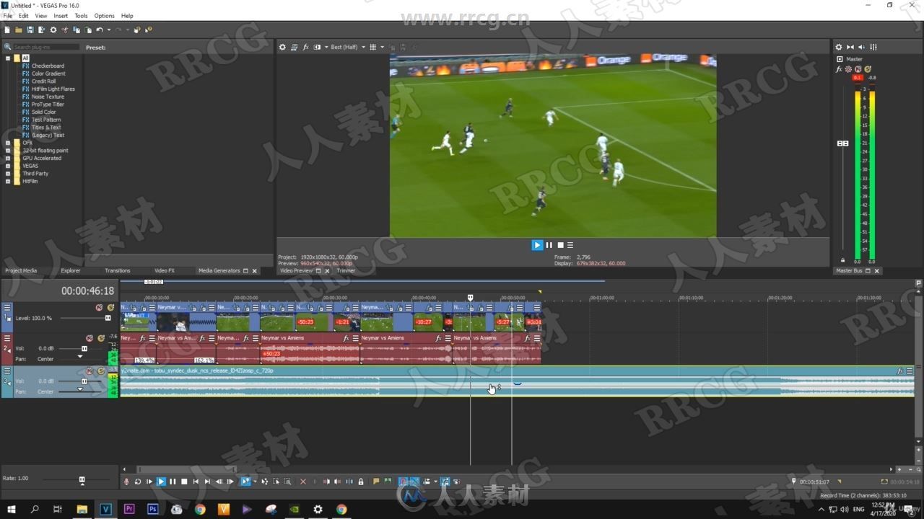Screen dimensions: 924x519
Task: Switch to the Trimmer tab
Action: (346, 270)
